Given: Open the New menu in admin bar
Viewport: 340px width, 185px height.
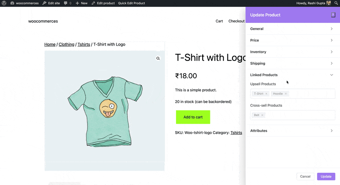Looking at the screenshot, I should 82,3.
